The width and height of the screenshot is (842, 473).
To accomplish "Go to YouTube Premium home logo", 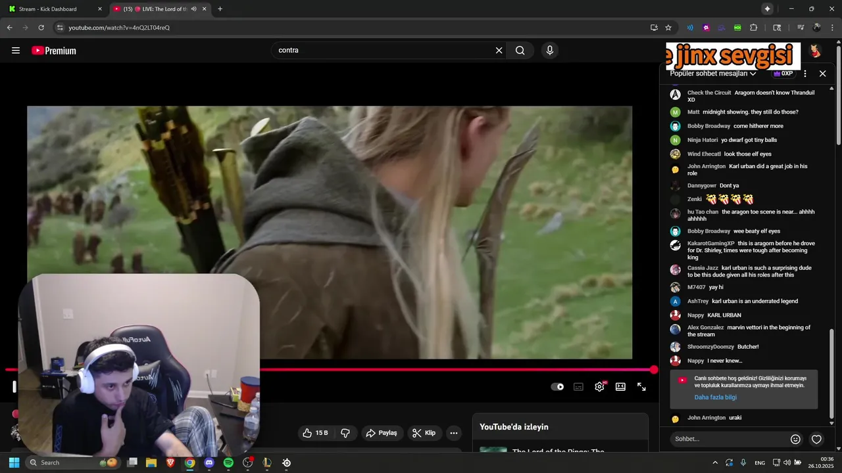I will click(54, 51).
